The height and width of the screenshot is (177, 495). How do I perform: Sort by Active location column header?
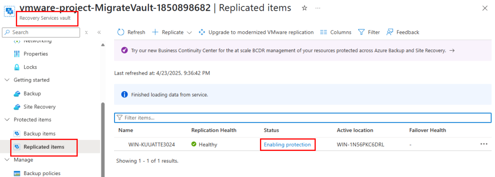pyautogui.click(x=355, y=130)
